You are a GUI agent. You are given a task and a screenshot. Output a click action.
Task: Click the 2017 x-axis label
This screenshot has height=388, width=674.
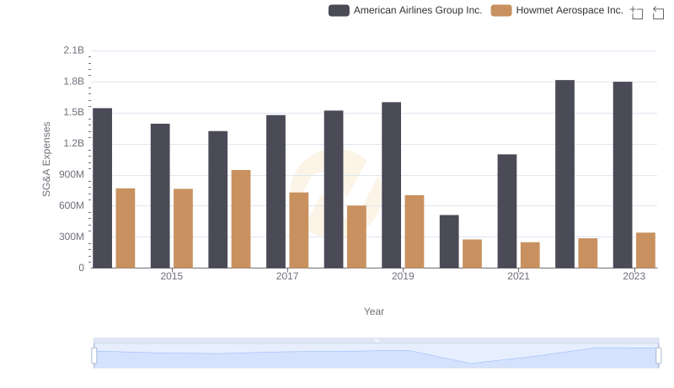pos(287,276)
